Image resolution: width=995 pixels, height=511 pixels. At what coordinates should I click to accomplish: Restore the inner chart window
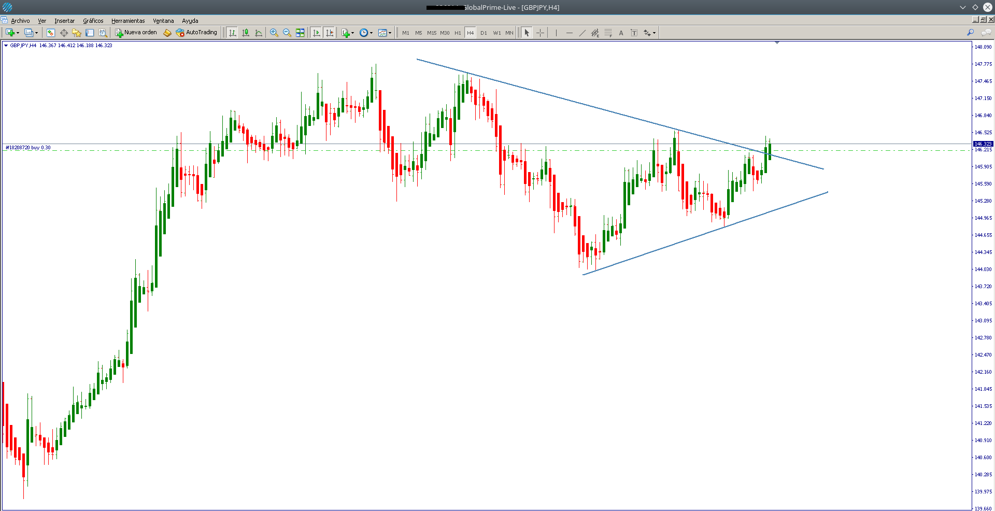[x=983, y=20]
